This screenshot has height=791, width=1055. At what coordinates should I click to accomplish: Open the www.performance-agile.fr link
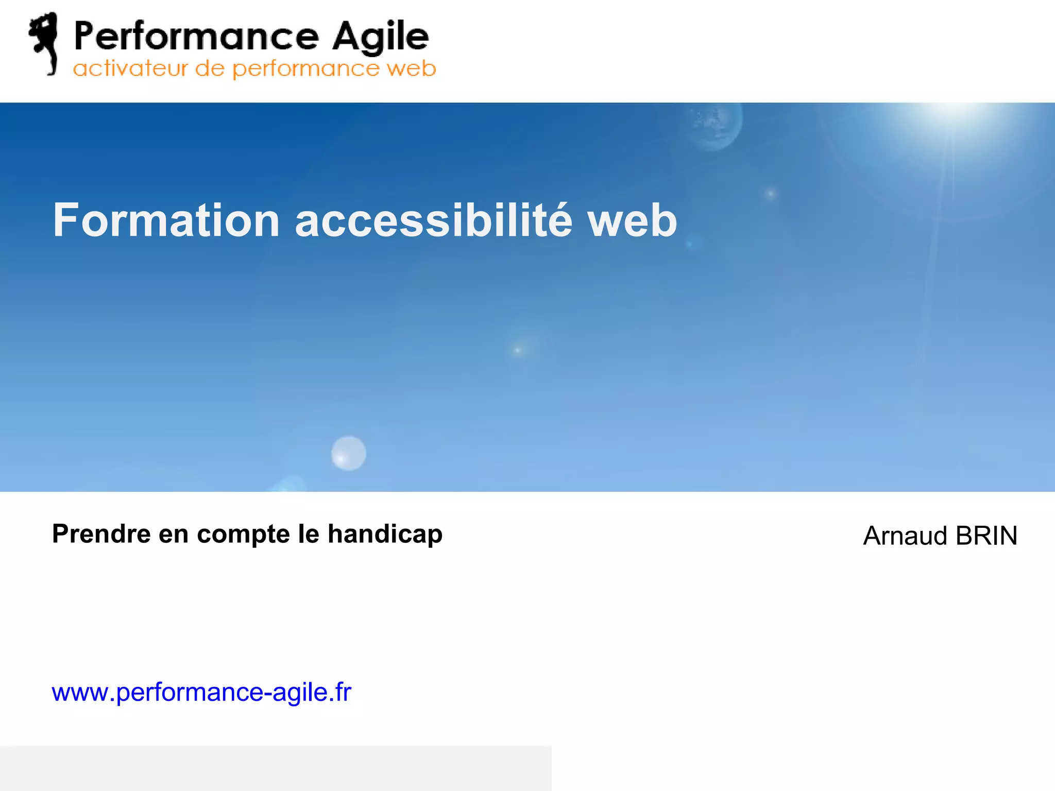201,692
